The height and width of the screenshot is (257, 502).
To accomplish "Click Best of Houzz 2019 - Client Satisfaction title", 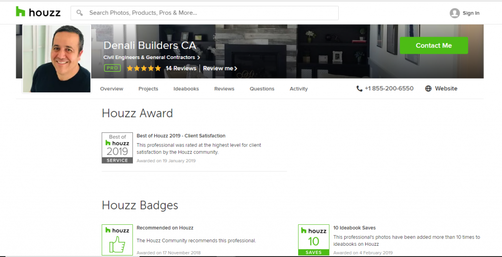I will [x=181, y=136].
